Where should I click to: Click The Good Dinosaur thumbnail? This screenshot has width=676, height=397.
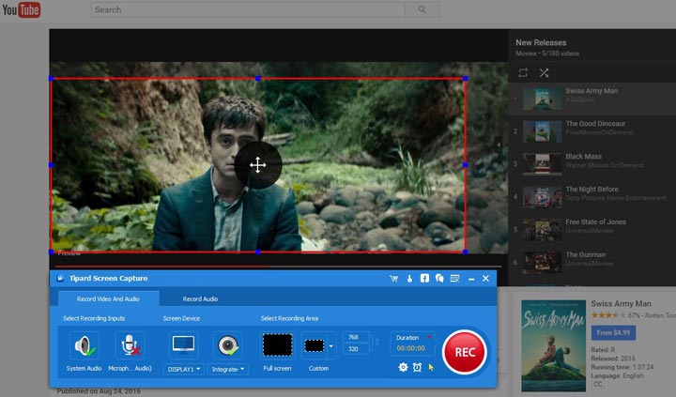(543, 131)
